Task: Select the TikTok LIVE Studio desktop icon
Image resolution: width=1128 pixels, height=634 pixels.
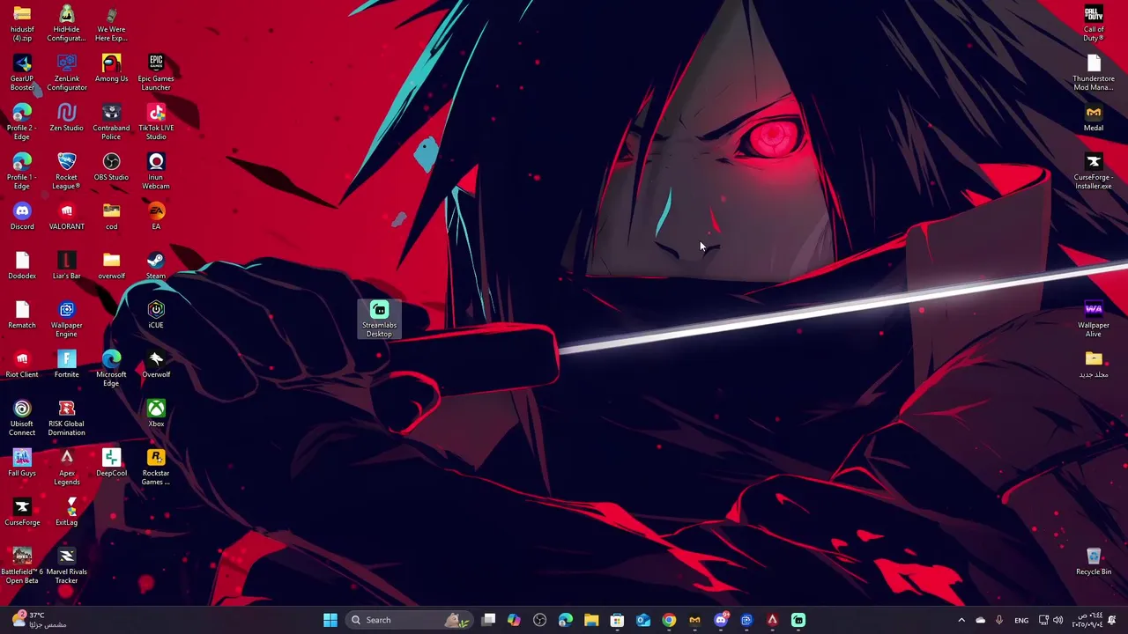Action: pyautogui.click(x=156, y=122)
